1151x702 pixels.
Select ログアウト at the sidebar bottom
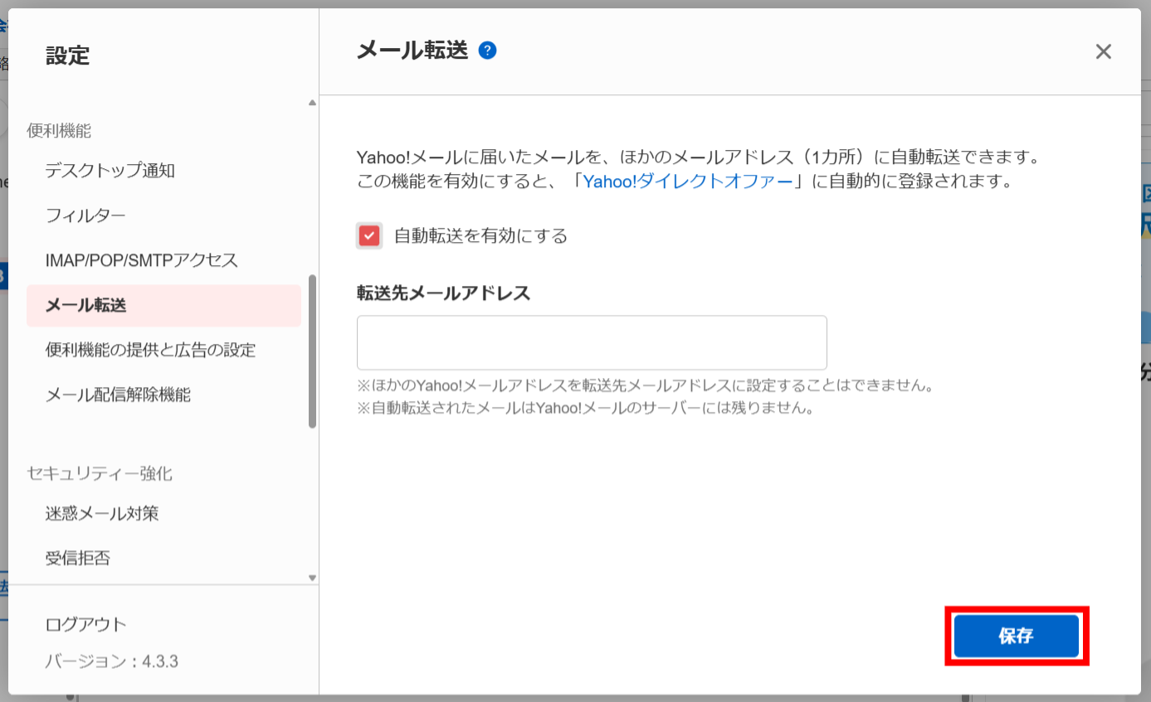click(x=85, y=623)
